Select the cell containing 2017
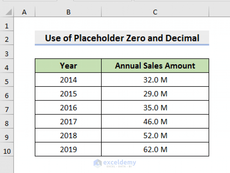The width and height of the screenshot is (230, 173). pyautogui.click(x=68, y=121)
